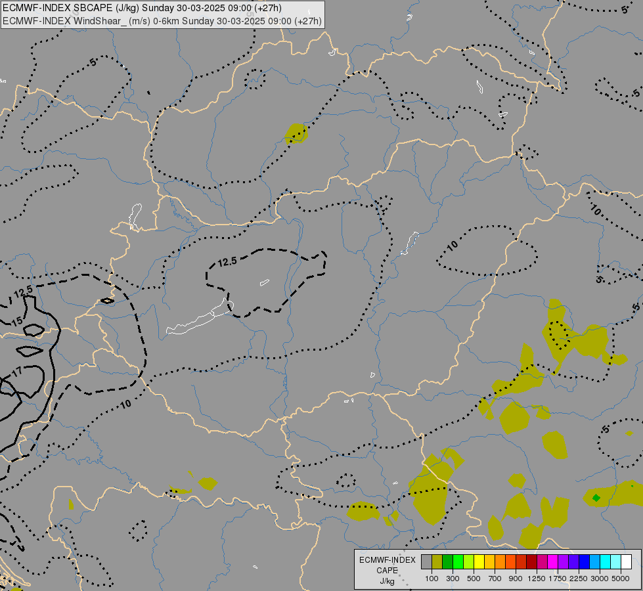Click the legend value 500
Viewport: 643px width, 591px height.
[x=474, y=579]
